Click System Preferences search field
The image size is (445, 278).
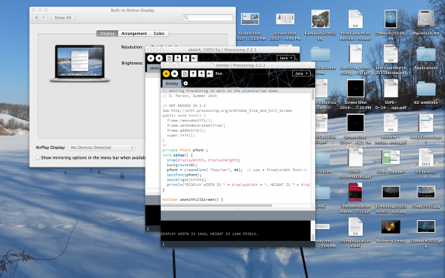(208, 18)
